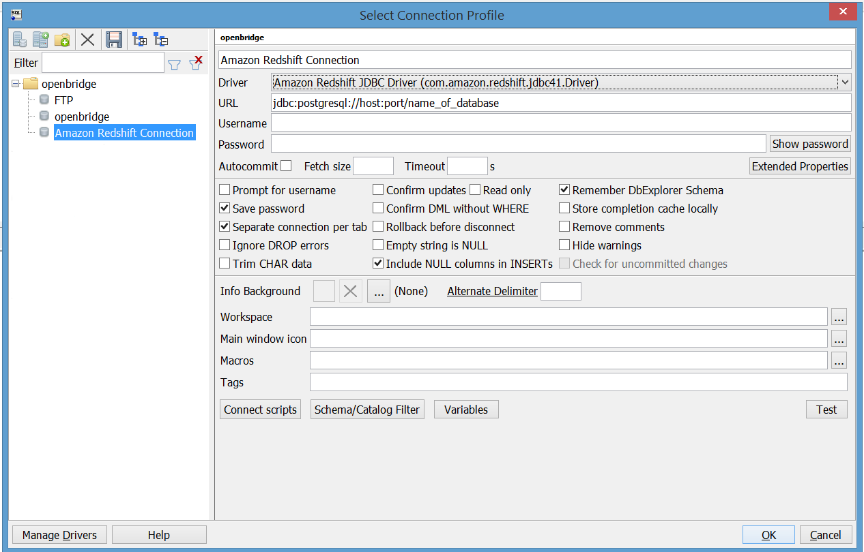The image size is (864, 552).
Task: Copy the selected profile icon
Action: click(41, 40)
